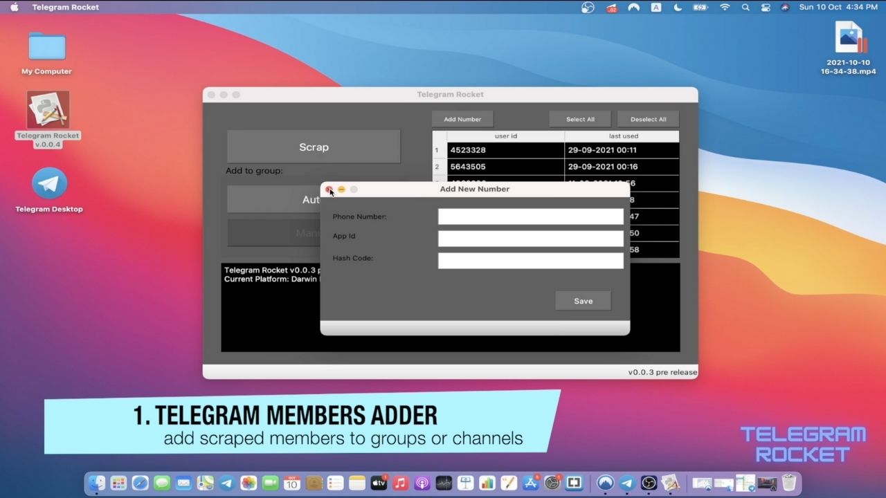Open the My Computer folder
This screenshot has height=498, width=886.
click(47, 48)
